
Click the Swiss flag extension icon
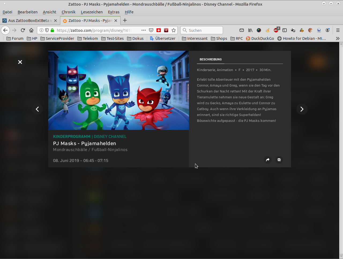tap(159, 30)
